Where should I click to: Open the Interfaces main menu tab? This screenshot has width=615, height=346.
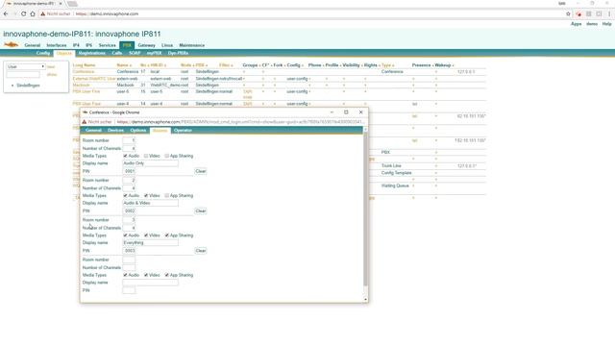pos(57,45)
